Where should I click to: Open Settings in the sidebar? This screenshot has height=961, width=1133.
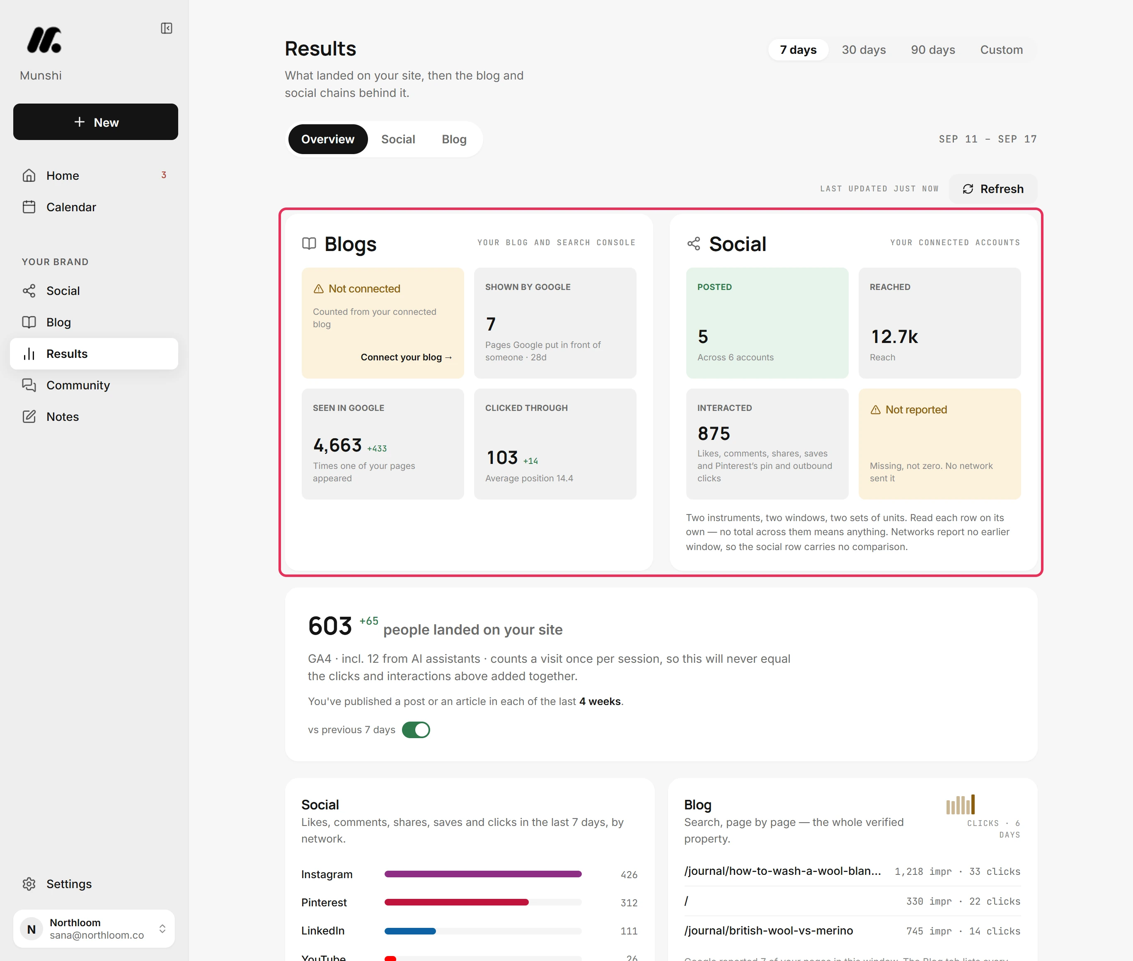[x=94, y=884]
